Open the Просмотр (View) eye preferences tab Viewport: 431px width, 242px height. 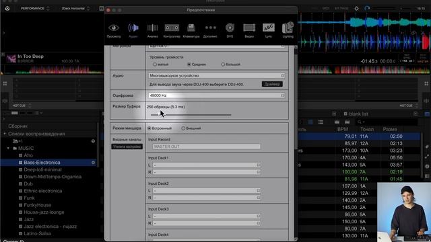coord(114,28)
